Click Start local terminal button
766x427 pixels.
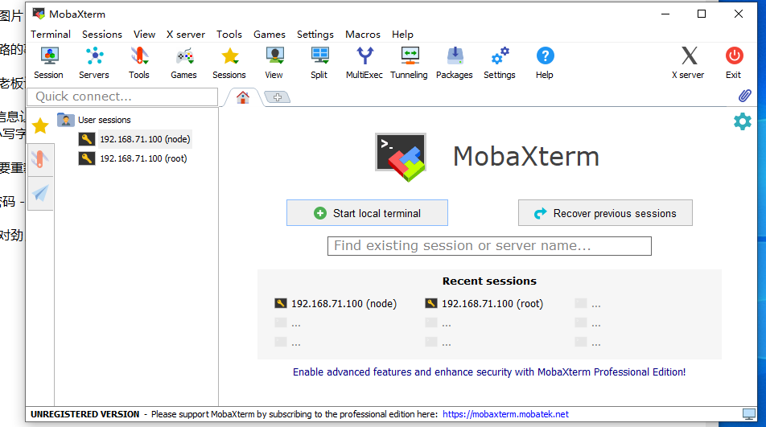click(x=368, y=213)
